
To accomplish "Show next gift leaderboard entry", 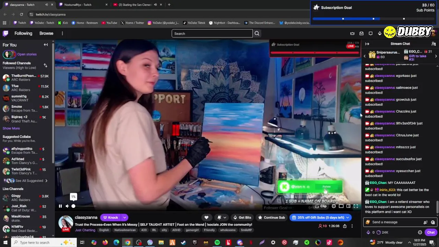I will [x=436, y=56].
